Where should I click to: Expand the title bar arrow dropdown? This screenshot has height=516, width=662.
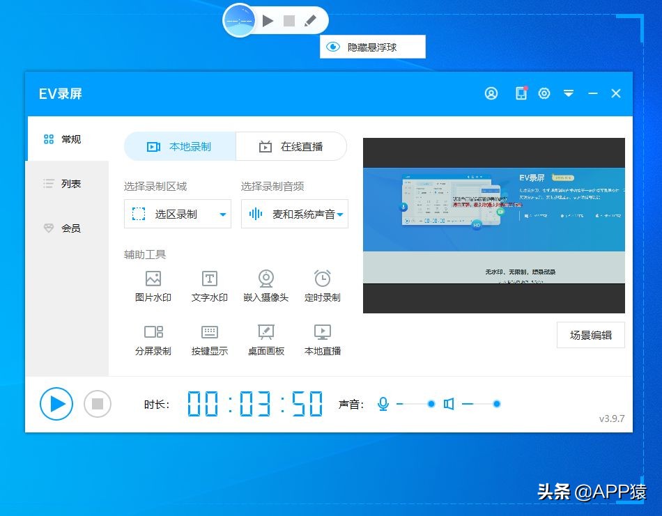(x=569, y=93)
